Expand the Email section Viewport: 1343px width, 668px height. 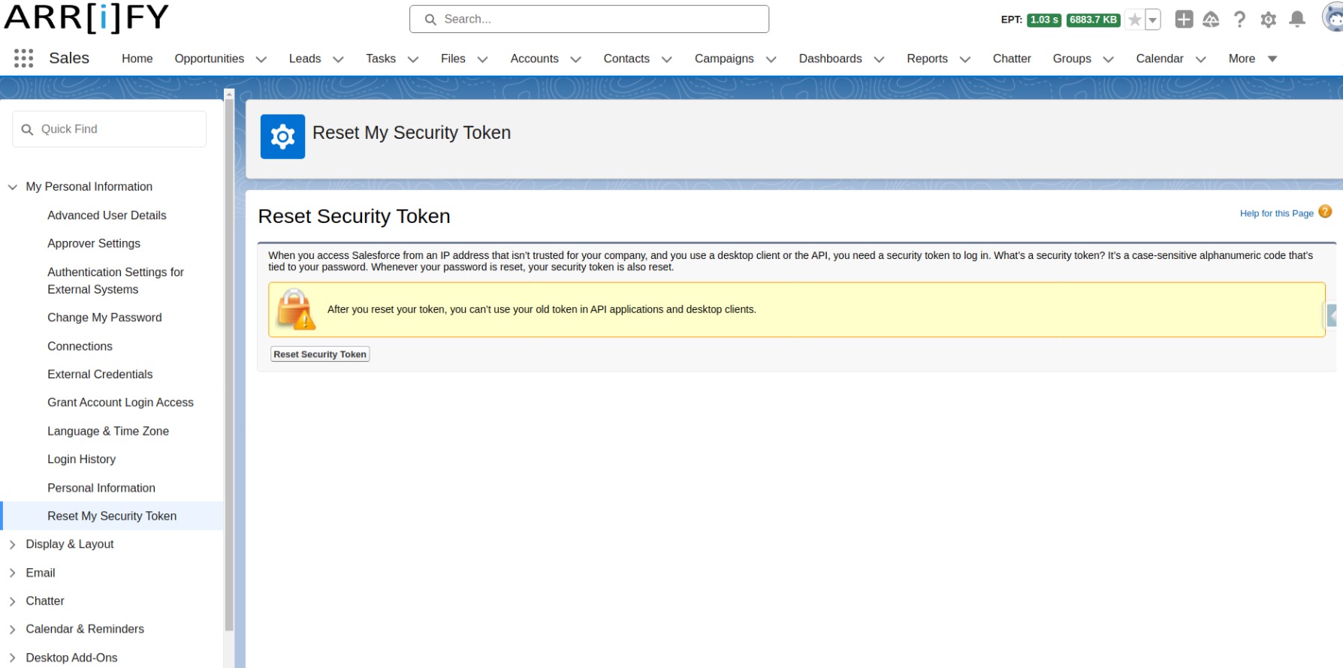(x=13, y=573)
